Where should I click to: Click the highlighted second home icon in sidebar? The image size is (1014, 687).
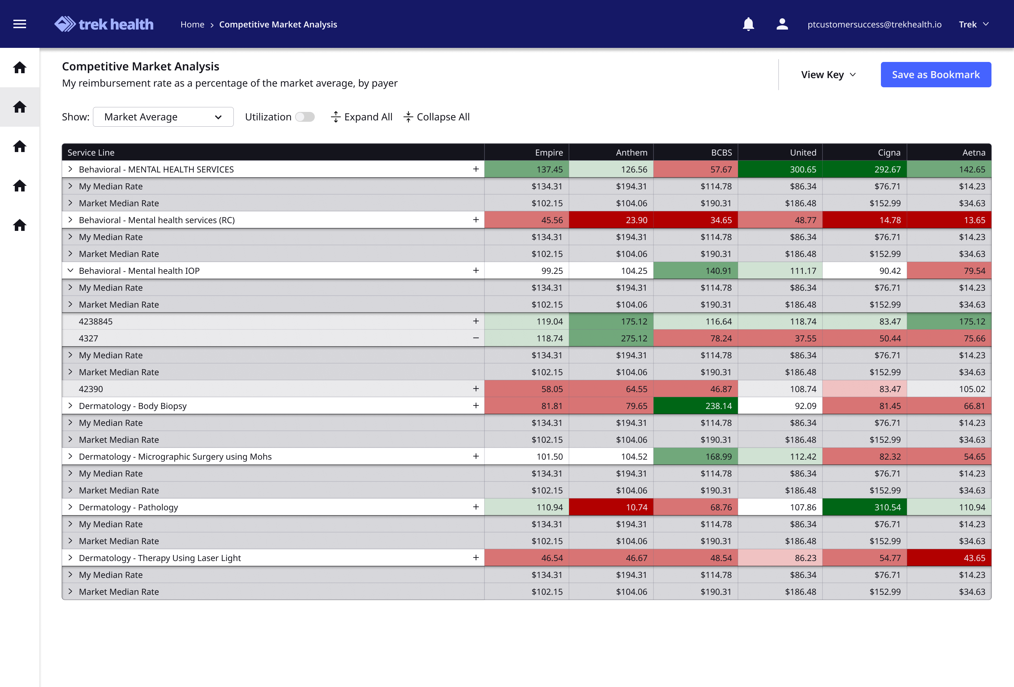[20, 107]
